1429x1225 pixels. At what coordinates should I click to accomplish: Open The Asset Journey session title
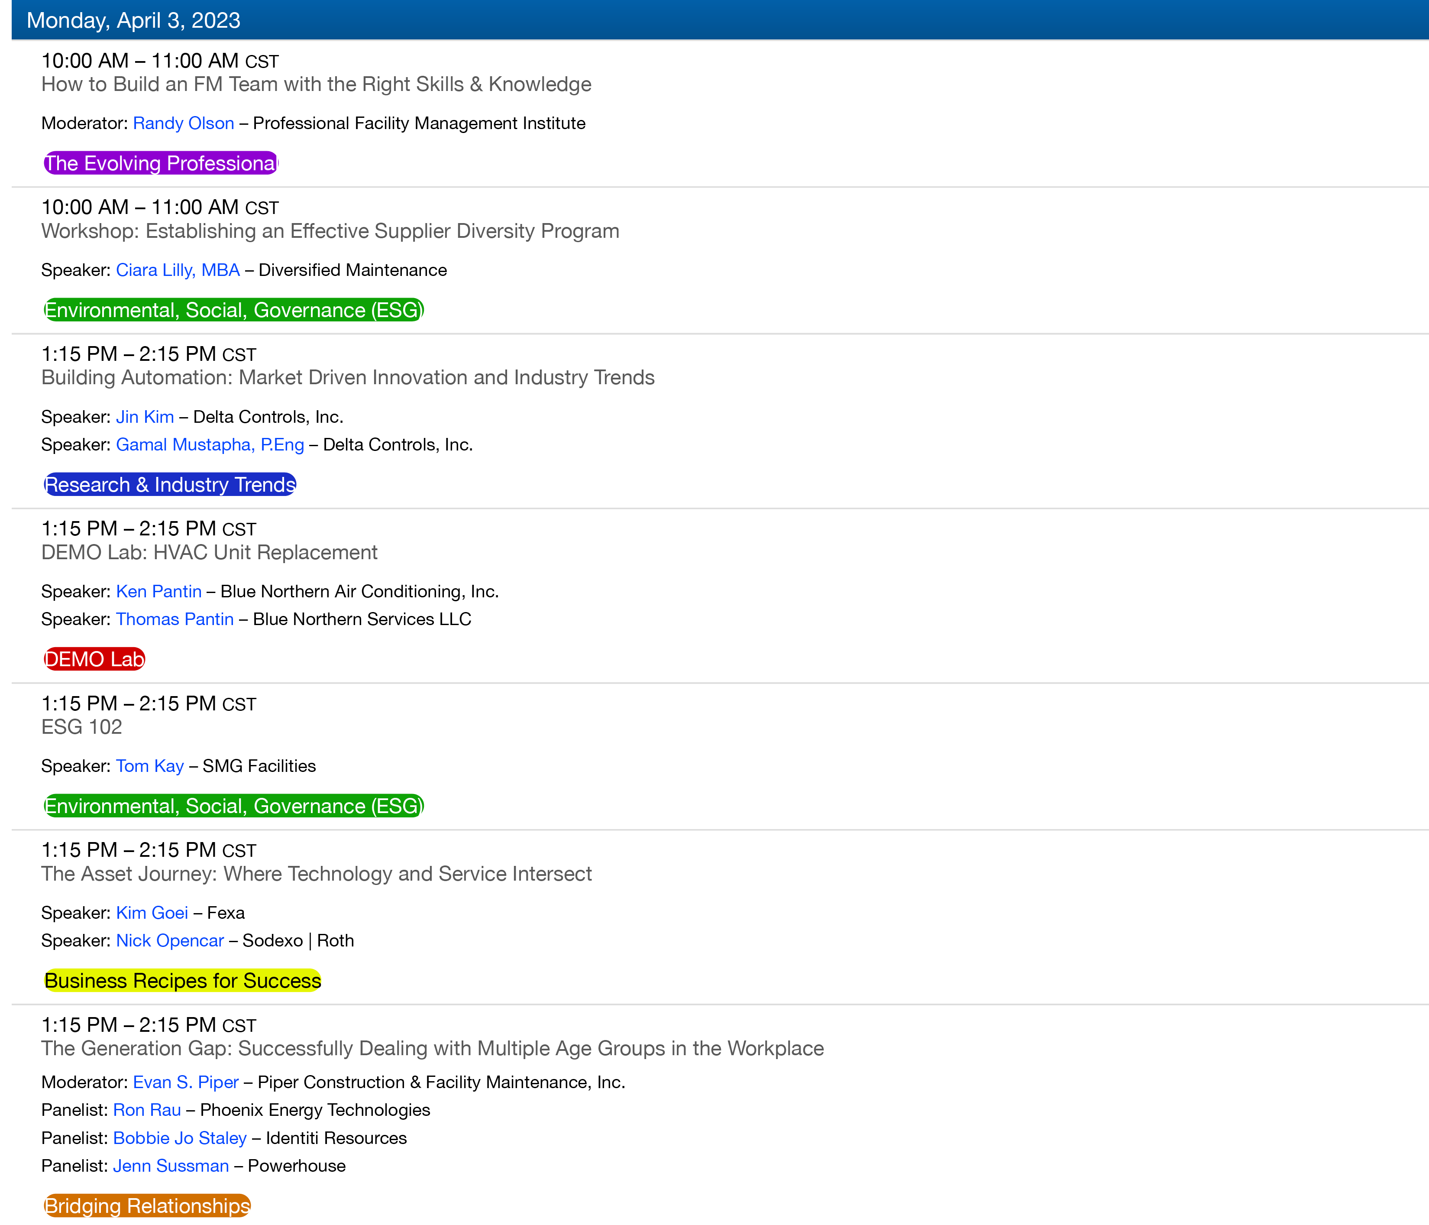(317, 874)
